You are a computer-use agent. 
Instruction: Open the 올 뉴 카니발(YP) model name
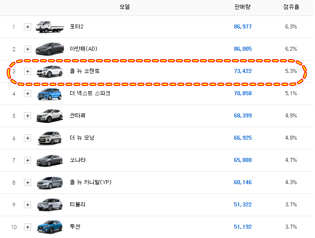point(91,182)
